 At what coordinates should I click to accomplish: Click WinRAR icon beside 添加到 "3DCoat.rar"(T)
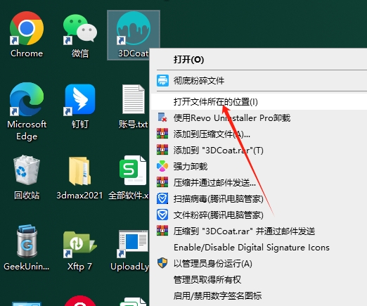(x=162, y=150)
